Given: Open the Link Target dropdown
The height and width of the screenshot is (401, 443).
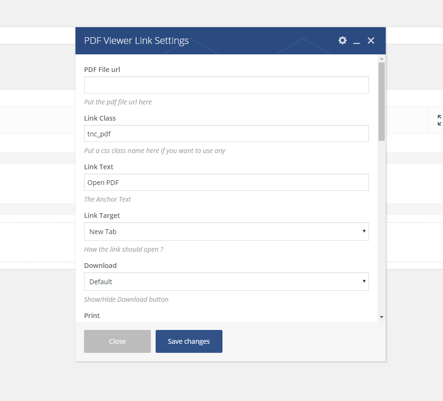Looking at the screenshot, I should (x=226, y=232).
